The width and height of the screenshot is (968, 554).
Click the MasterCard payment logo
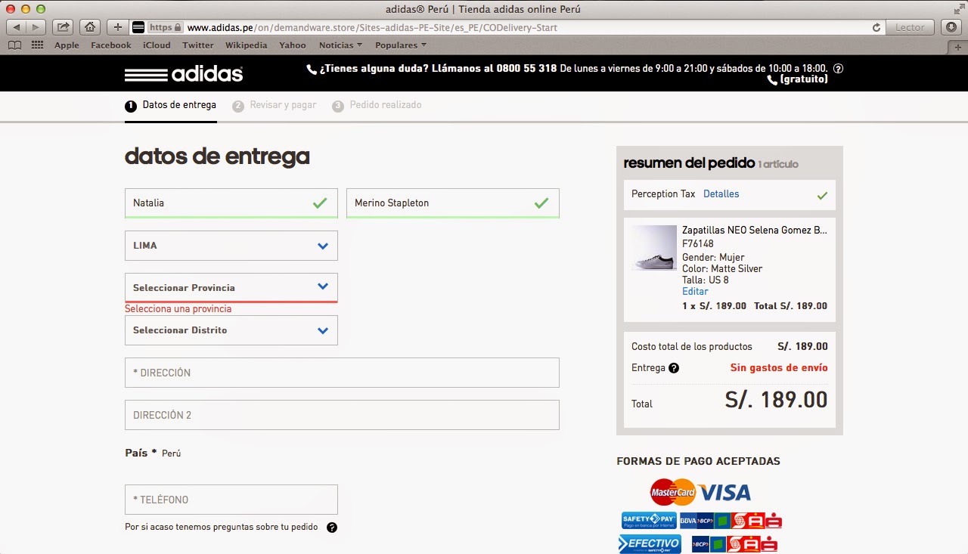point(672,492)
